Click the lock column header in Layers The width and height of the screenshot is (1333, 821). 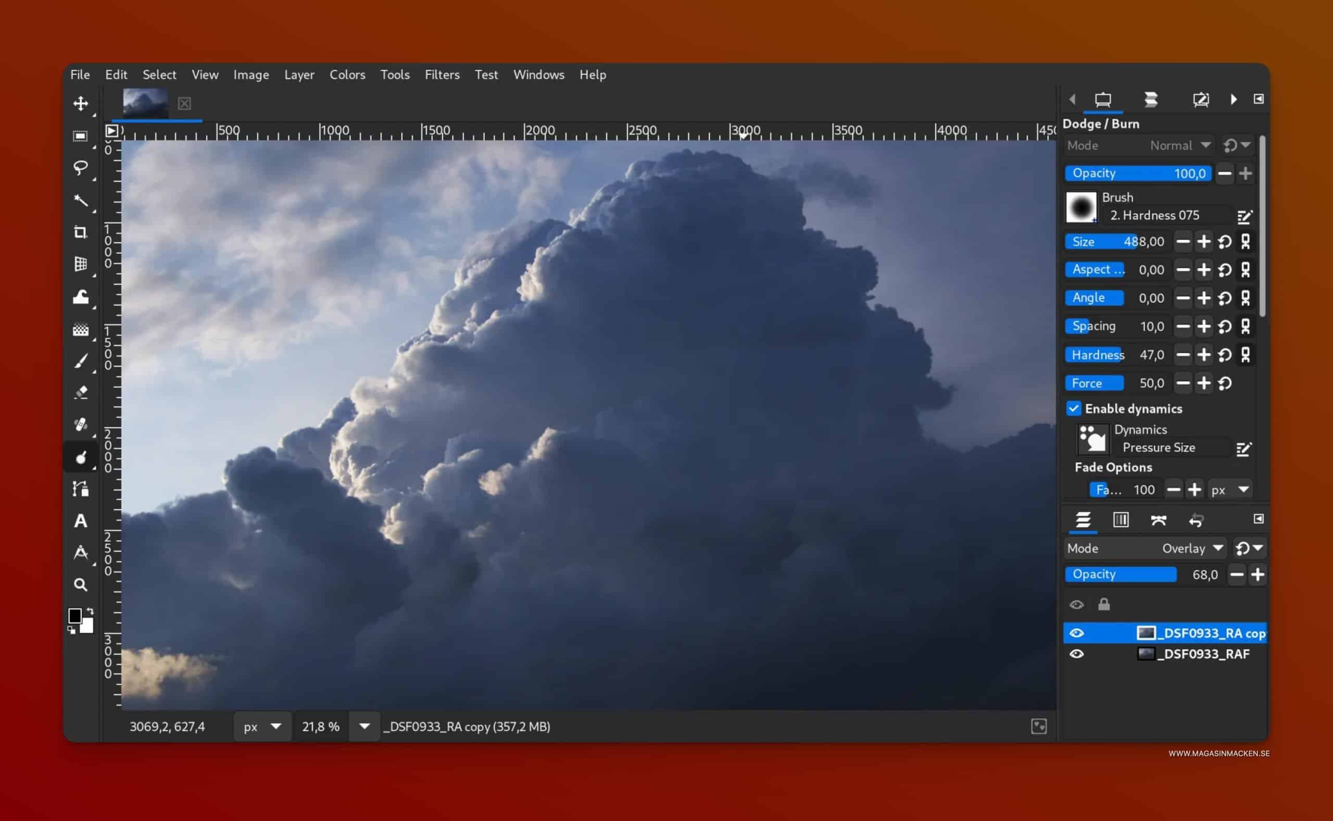1104,604
